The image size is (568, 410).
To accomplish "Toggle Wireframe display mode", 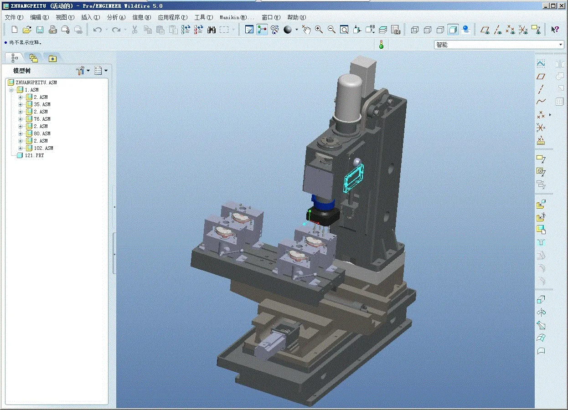I will tap(414, 30).
